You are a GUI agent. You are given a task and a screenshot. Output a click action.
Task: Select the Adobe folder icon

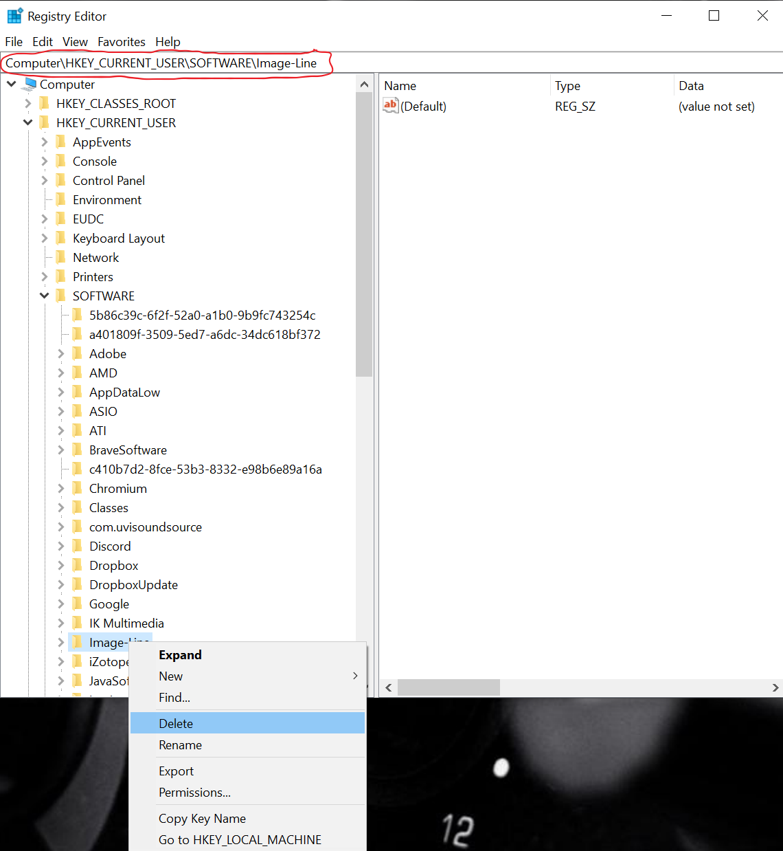coord(78,354)
